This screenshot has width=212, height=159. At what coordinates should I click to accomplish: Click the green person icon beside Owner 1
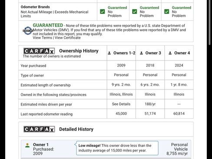(x=27, y=145)
